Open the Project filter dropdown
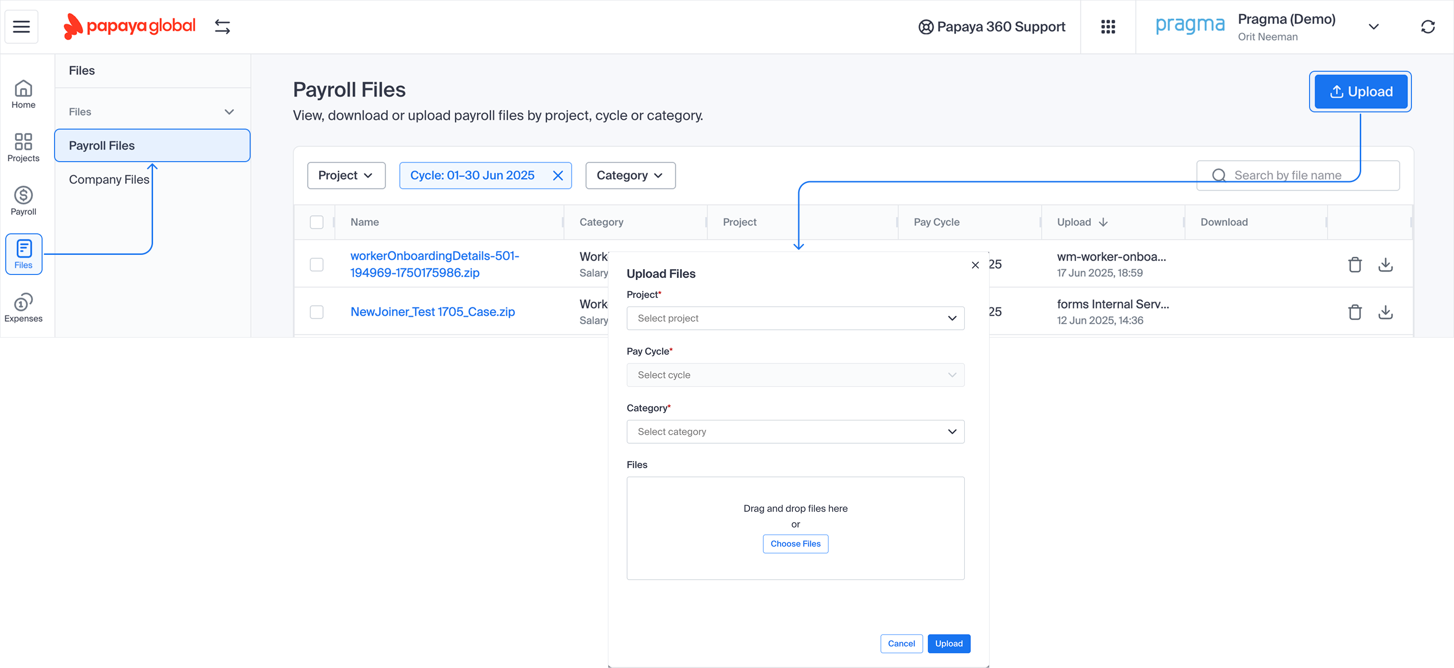The height and width of the screenshot is (668, 1454). coord(346,175)
